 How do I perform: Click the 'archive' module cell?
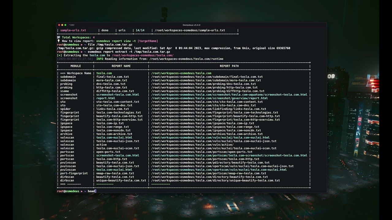tap(66, 134)
